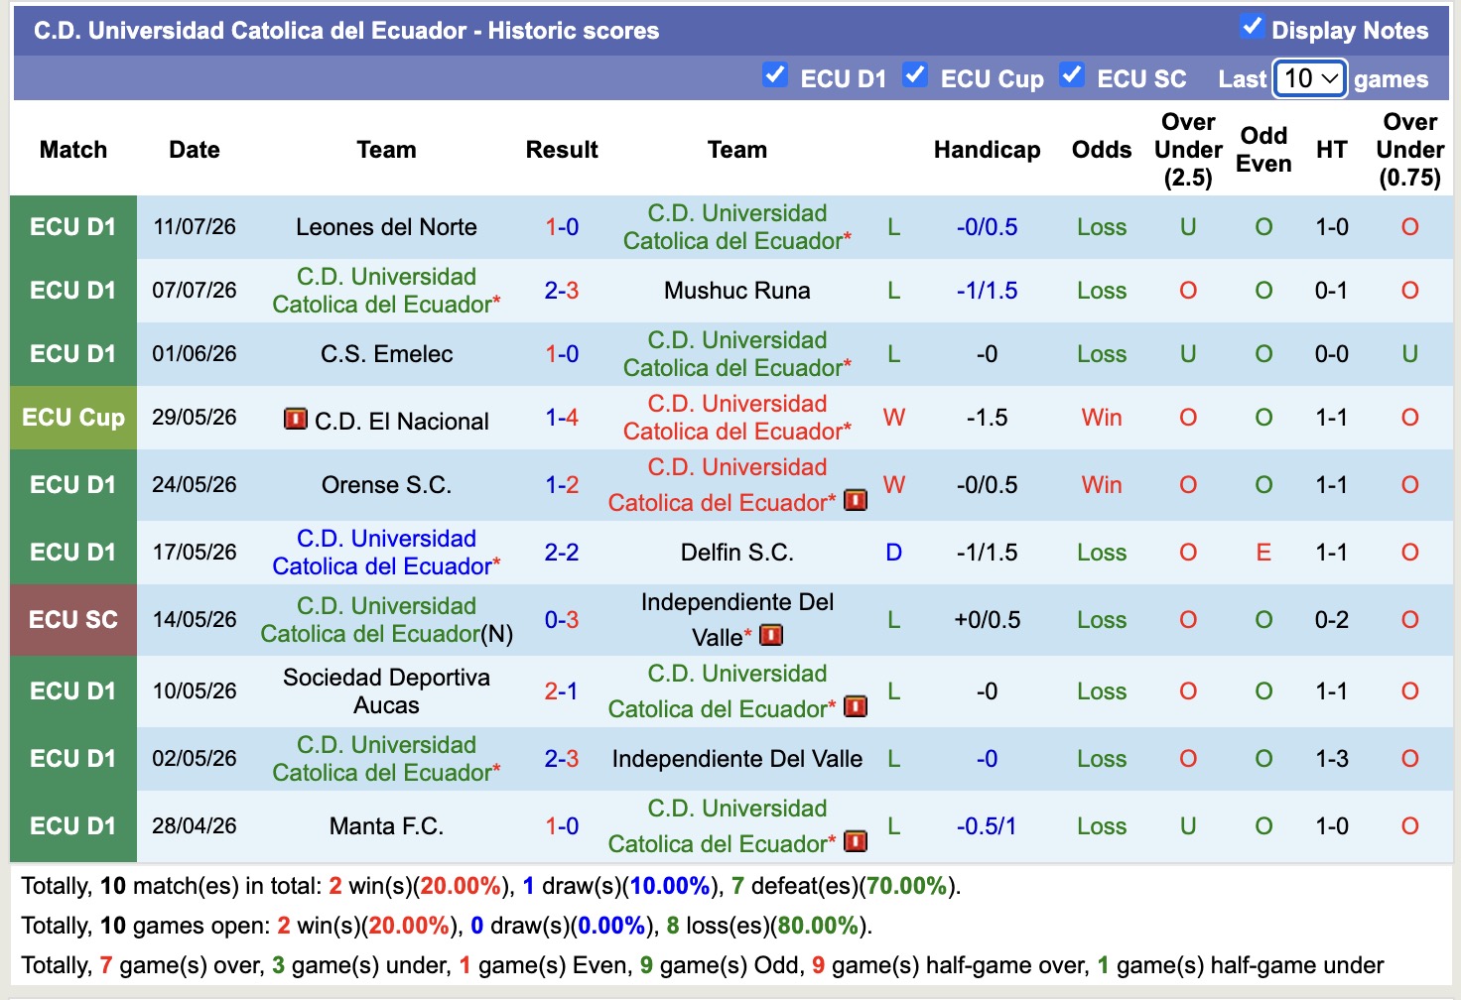
Task: Open the Last 10 games dropdown
Action: [x=1310, y=78]
